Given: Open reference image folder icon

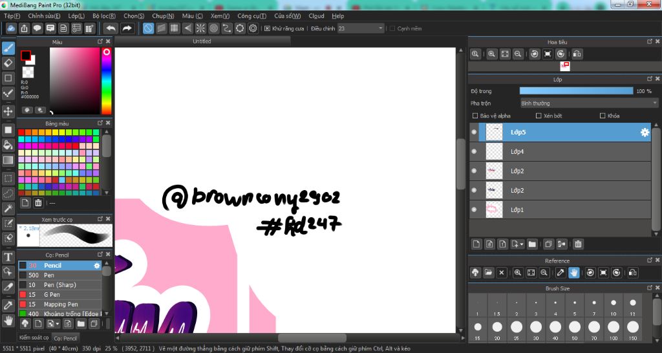Looking at the screenshot, I should click(489, 273).
